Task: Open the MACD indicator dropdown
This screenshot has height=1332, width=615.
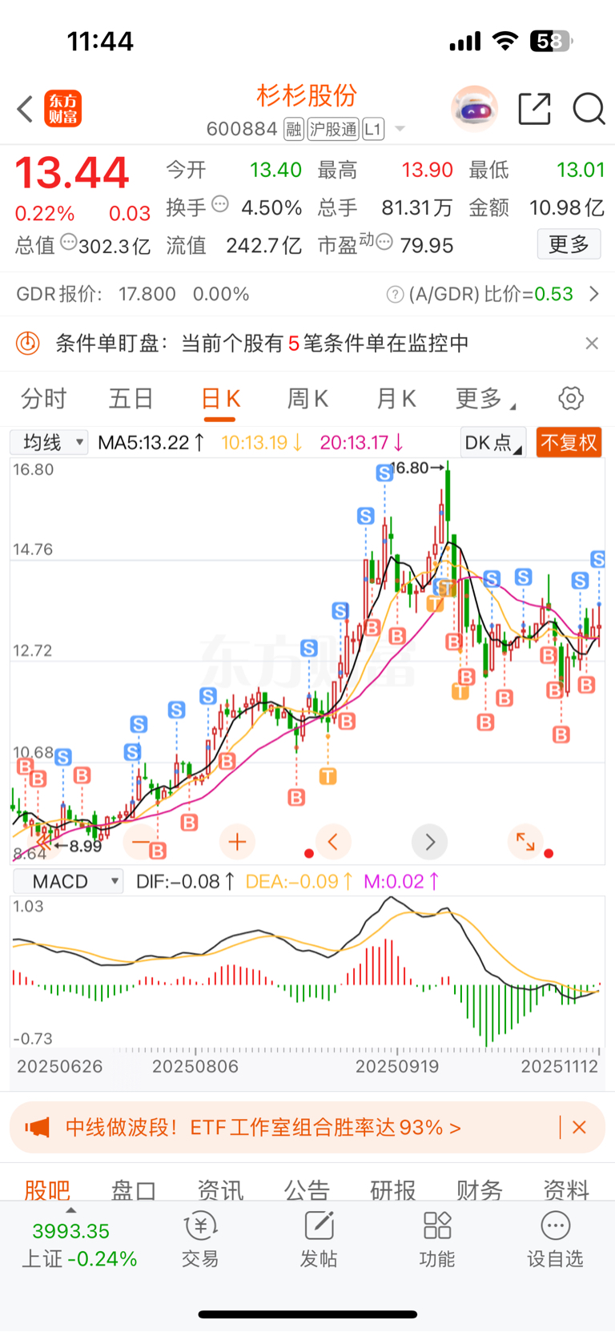Action: pos(68,882)
